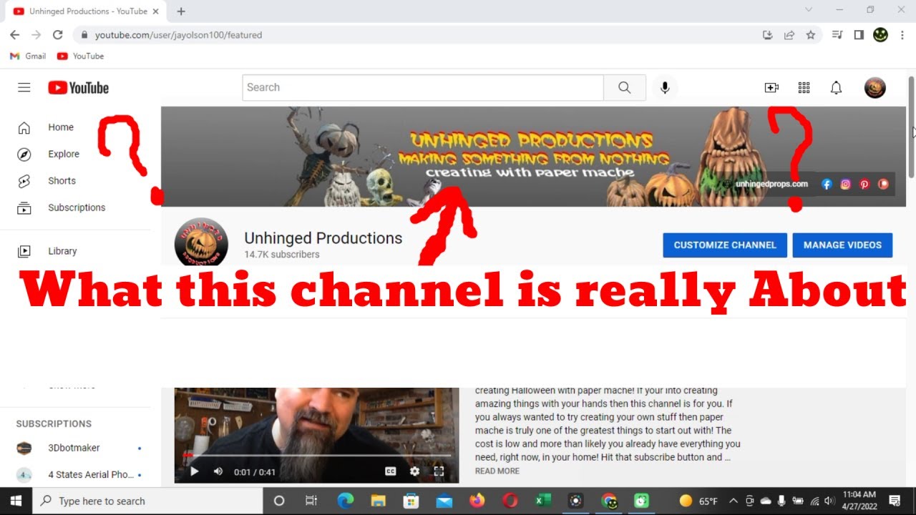Click the page vertical scrollbar
Image resolution: width=916 pixels, height=515 pixels.
pyautogui.click(x=911, y=127)
